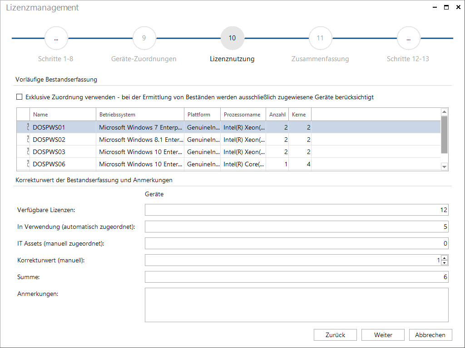Click the device list scrollbar down arrow

[x=444, y=167]
